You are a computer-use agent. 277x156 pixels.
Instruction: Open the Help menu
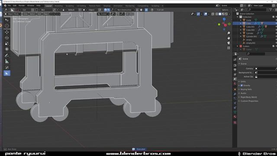tap(39, 6)
